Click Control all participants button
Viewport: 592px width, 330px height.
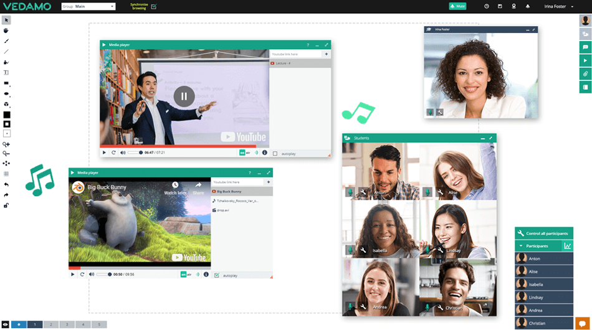tap(543, 233)
